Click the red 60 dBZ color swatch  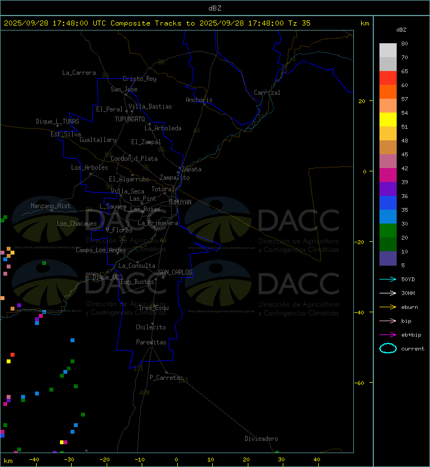coord(388,78)
